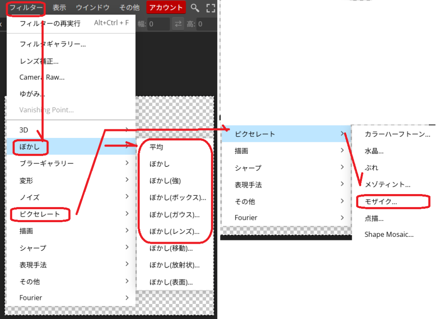Select ぼかし(ボックス)... option
The image size is (443, 319).
click(x=175, y=198)
